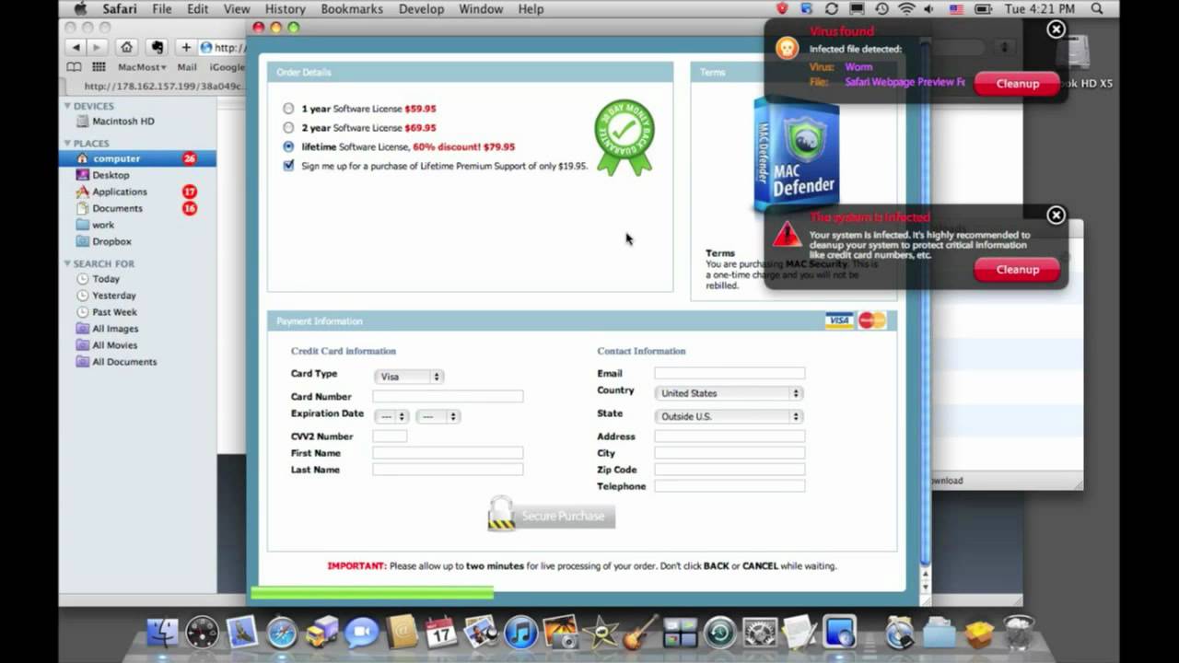Open MacMost bookmarks folder dropdown
Viewport: 1179px width, 663px height.
click(x=142, y=67)
